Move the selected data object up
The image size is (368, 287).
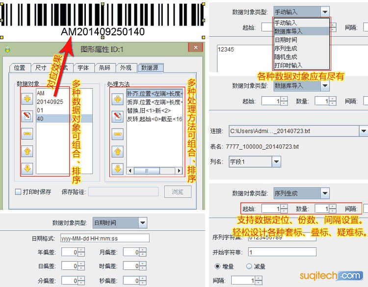point(27,152)
